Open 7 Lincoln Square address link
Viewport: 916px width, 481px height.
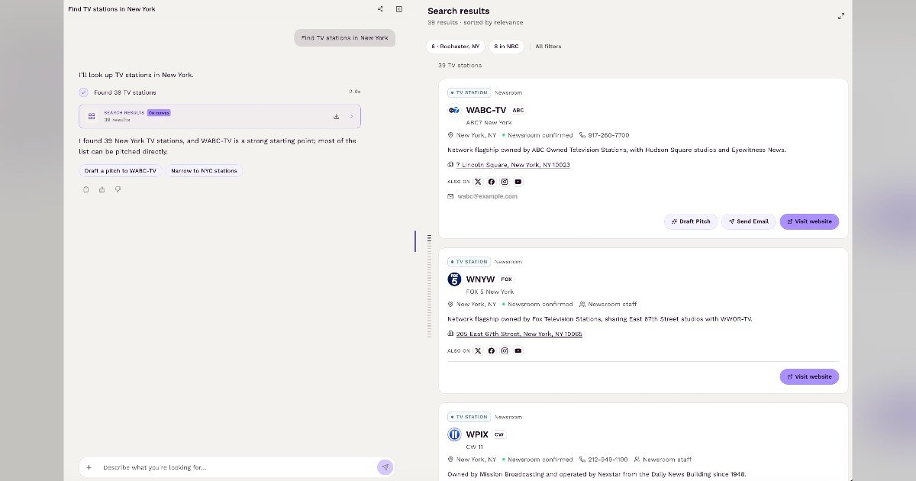[x=513, y=165]
